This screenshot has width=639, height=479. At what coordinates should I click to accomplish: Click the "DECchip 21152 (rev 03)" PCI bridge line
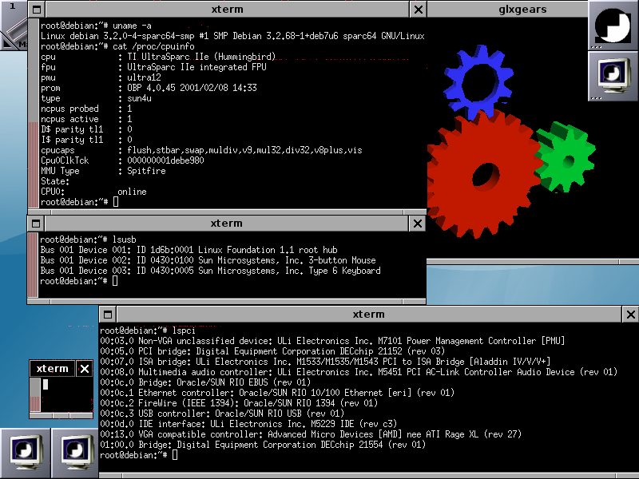[272, 351]
